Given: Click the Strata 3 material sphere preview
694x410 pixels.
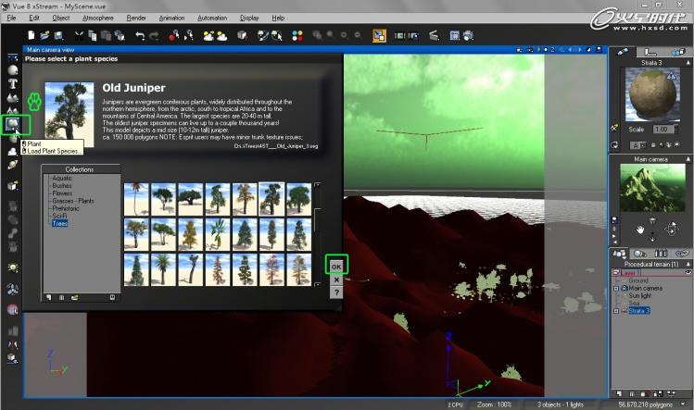Looking at the screenshot, I should click(652, 94).
